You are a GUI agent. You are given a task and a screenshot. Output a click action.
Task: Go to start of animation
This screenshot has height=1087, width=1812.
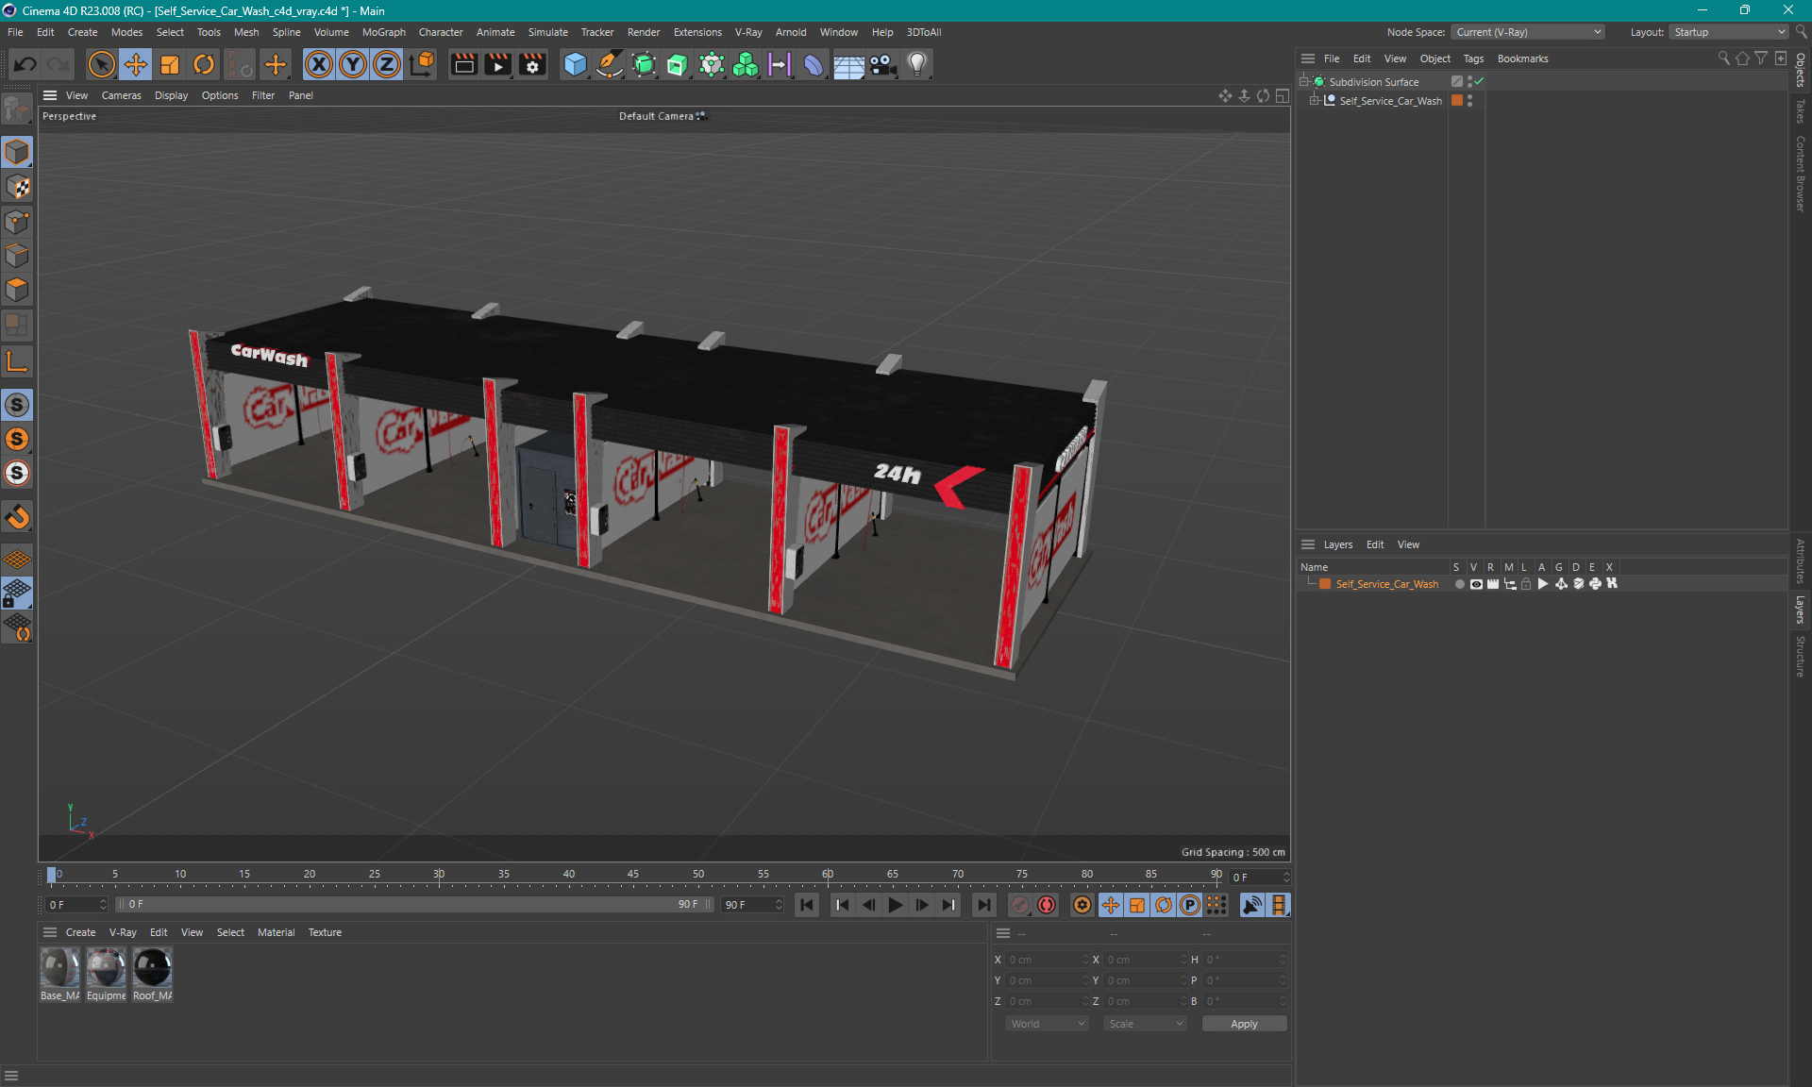click(x=807, y=905)
